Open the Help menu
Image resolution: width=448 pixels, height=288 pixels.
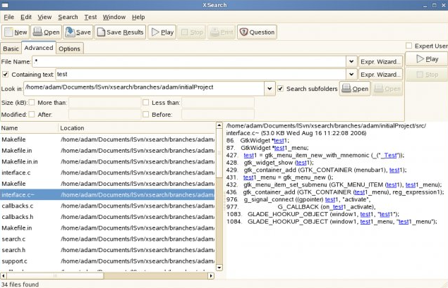138,17
